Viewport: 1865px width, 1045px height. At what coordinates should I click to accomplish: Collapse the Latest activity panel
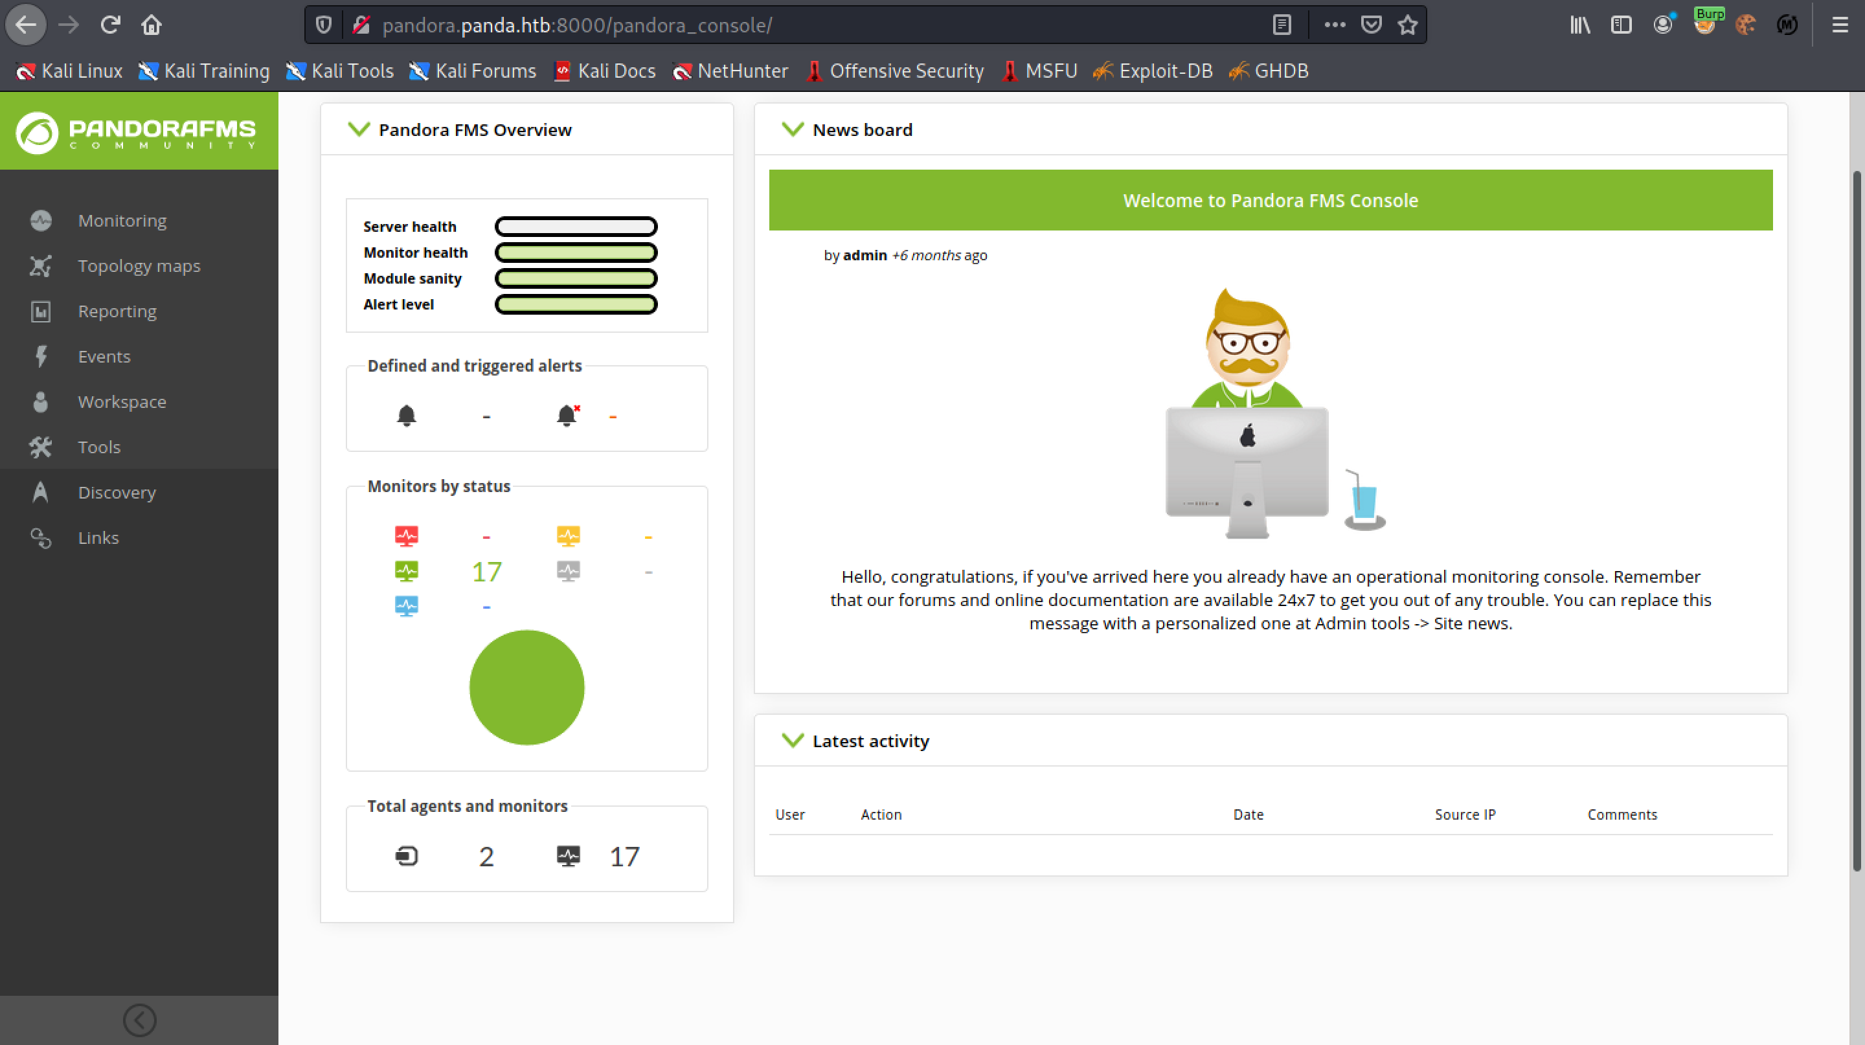(x=793, y=740)
